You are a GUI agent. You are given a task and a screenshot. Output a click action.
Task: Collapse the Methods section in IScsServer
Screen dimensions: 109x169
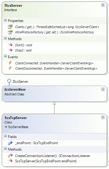(5, 38)
